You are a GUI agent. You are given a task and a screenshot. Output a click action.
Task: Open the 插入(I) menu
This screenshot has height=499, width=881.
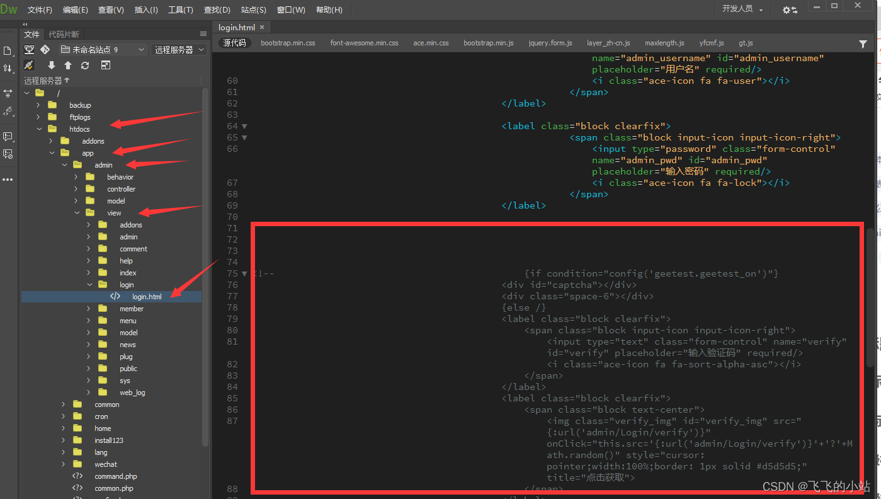tap(146, 10)
